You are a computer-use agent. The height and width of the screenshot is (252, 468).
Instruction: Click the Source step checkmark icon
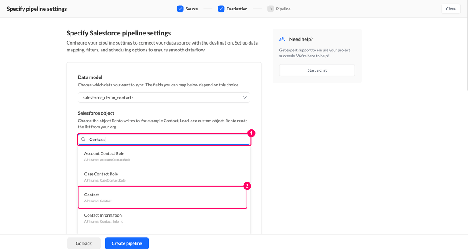point(180,9)
